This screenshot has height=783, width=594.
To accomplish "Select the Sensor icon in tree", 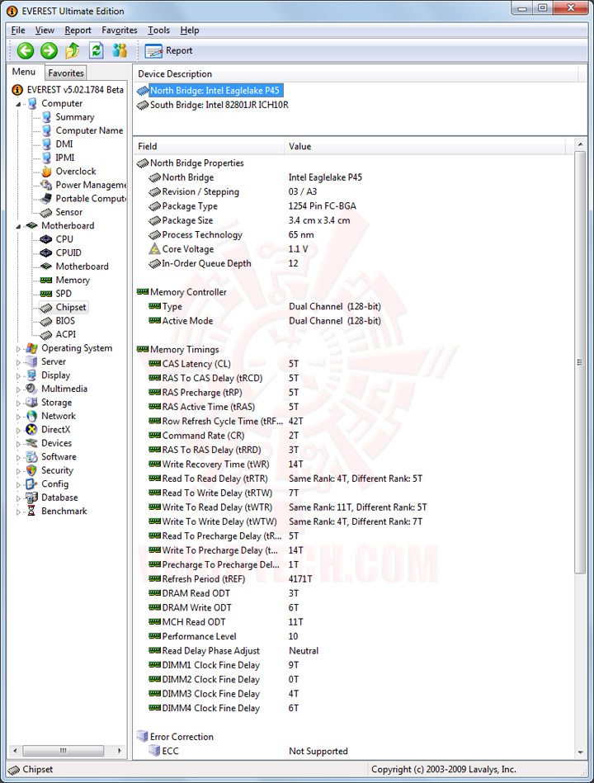I will click(46, 212).
